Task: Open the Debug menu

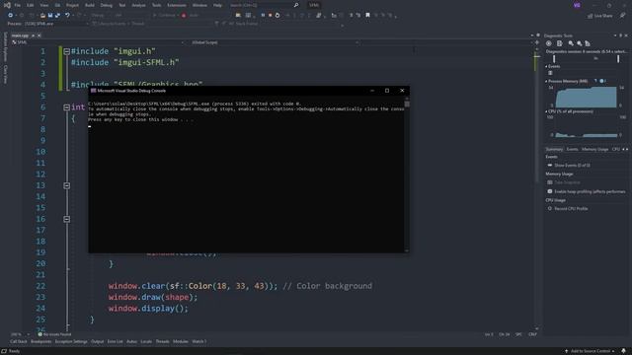Action: pyautogui.click(x=107, y=5)
